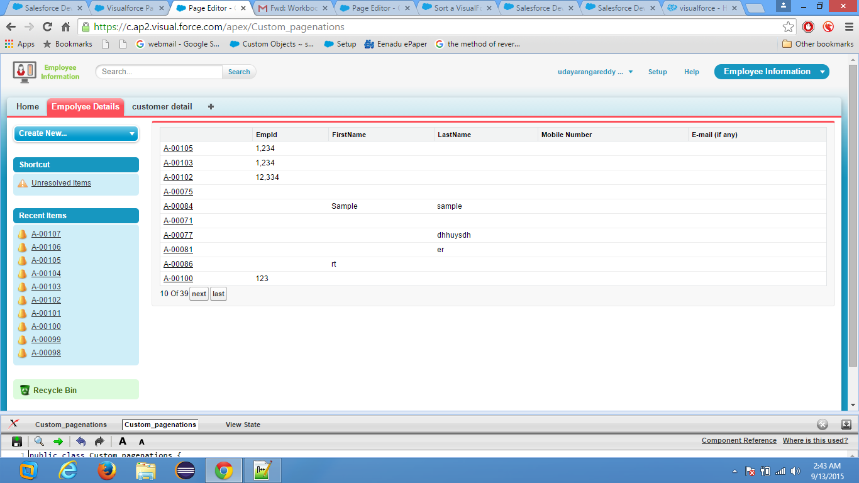This screenshot has width=859, height=483.
Task: Redo with the gray forward-arrow editor icon
Action: (99, 441)
